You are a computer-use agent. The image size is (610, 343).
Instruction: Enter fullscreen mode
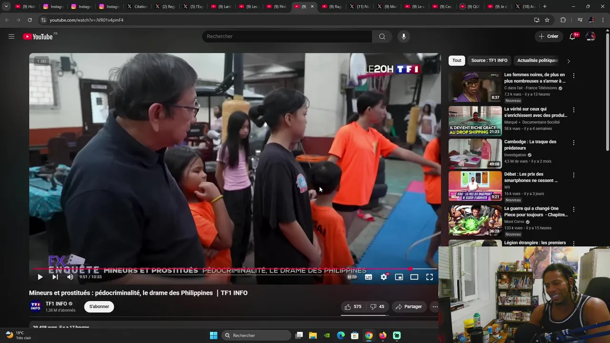[x=429, y=277]
